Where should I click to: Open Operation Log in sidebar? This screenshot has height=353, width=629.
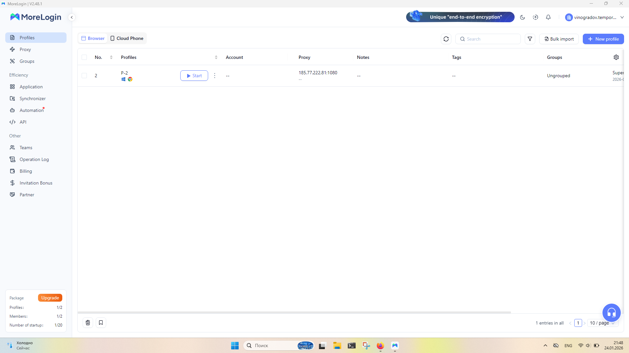(36, 159)
